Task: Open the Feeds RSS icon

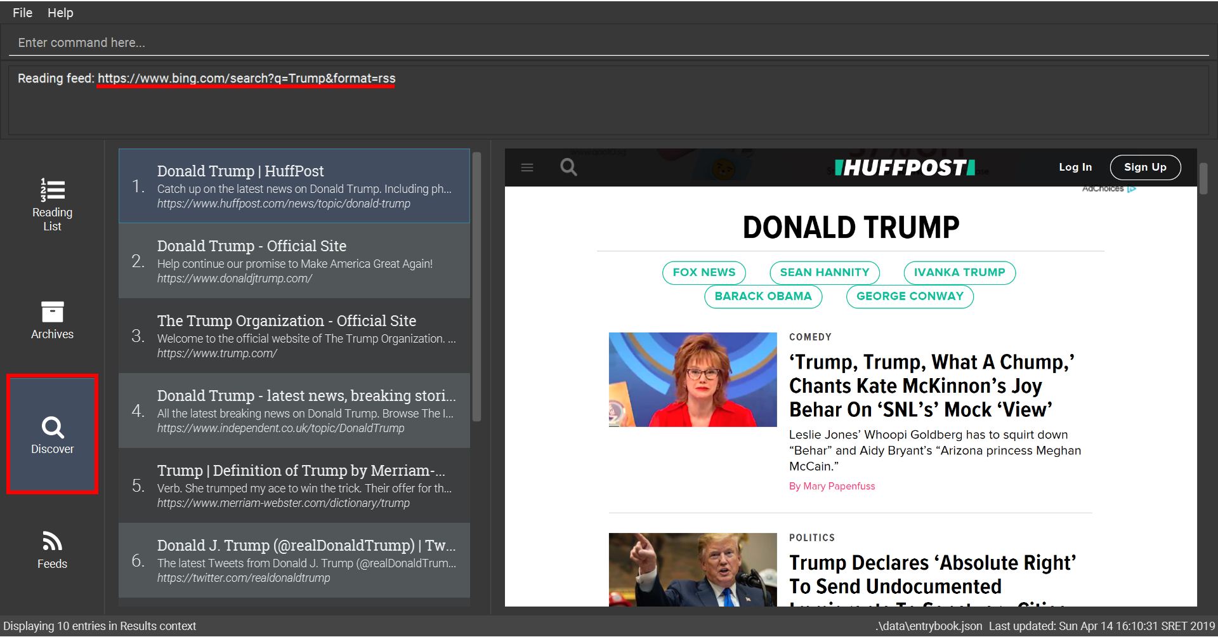Action: click(x=53, y=541)
